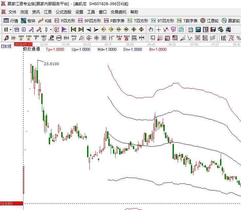Open the 江恩轮 Gann wheel
Image resolution: width=241 pixels, height=210 pixels.
[x=210, y=21]
